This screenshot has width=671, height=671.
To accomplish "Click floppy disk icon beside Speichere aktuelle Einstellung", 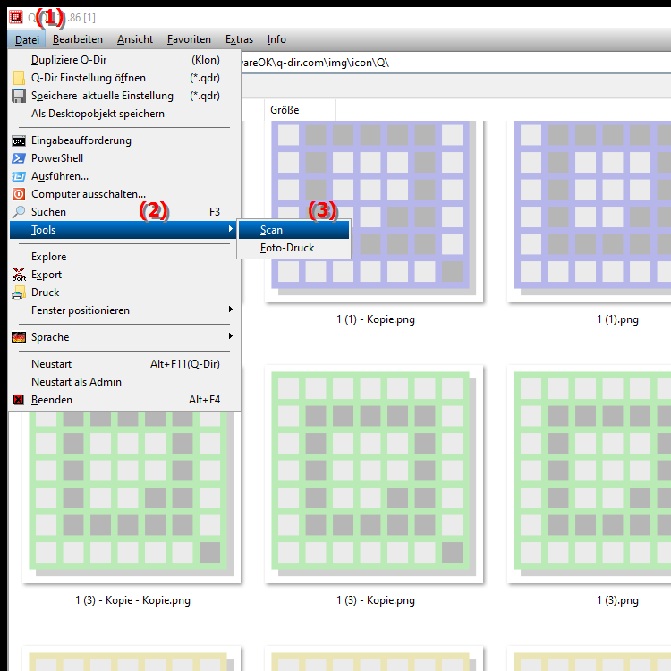I will [x=19, y=96].
